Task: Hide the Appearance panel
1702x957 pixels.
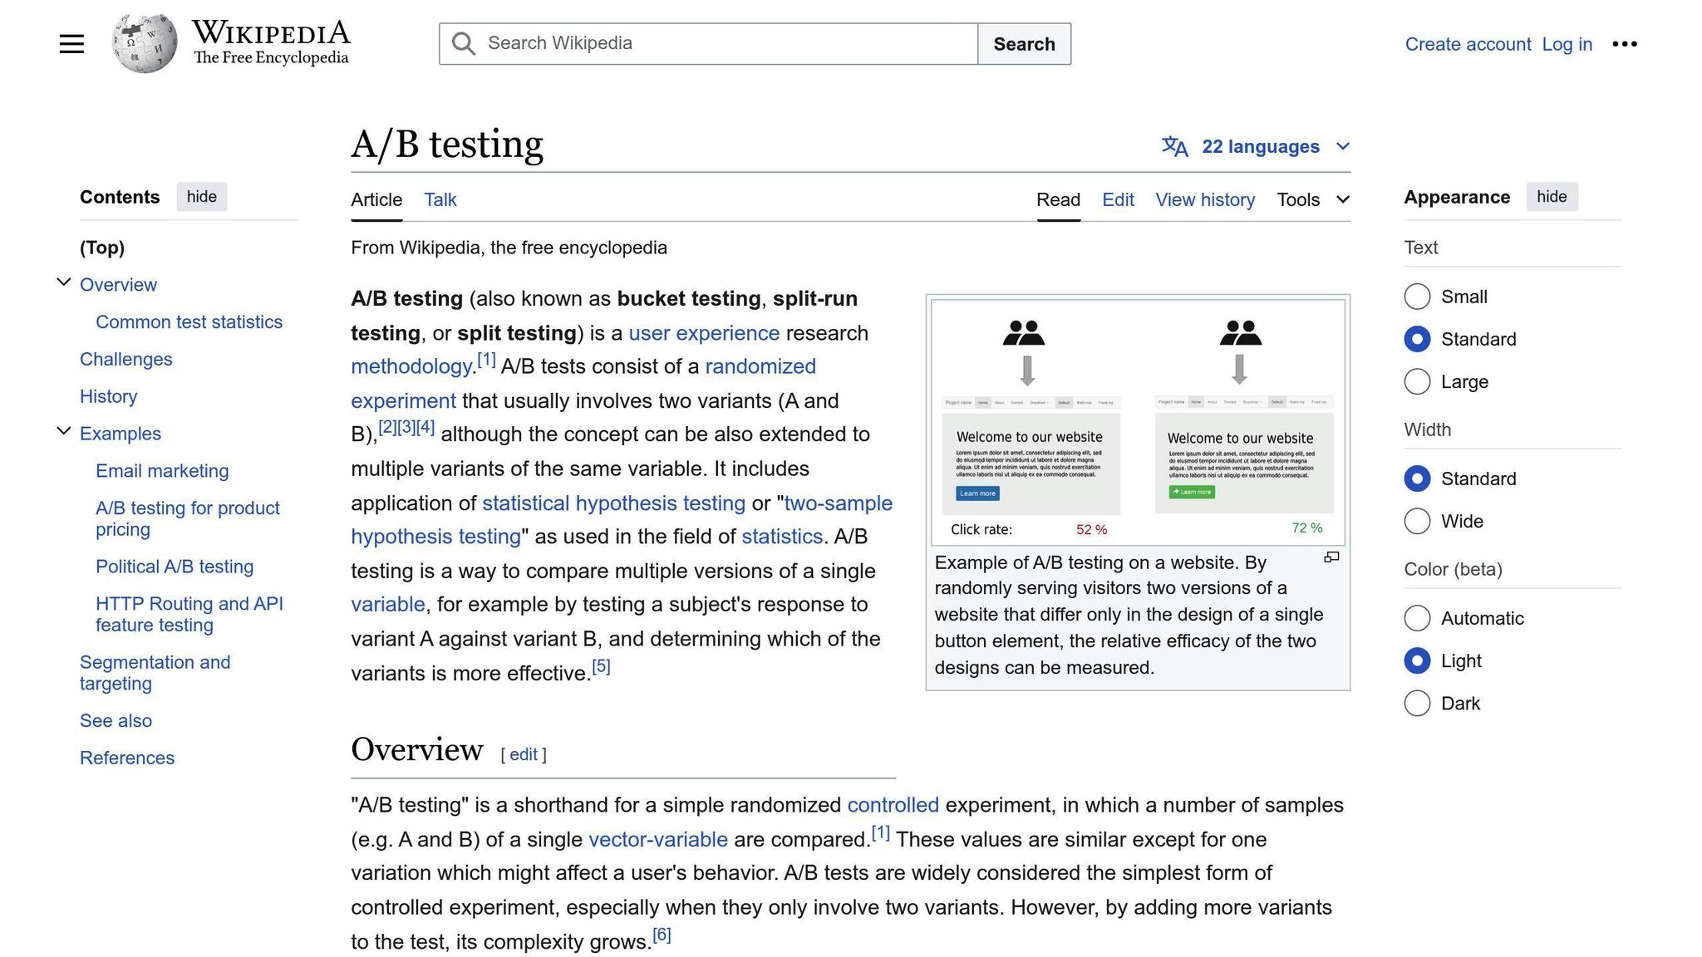Action: click(1552, 197)
